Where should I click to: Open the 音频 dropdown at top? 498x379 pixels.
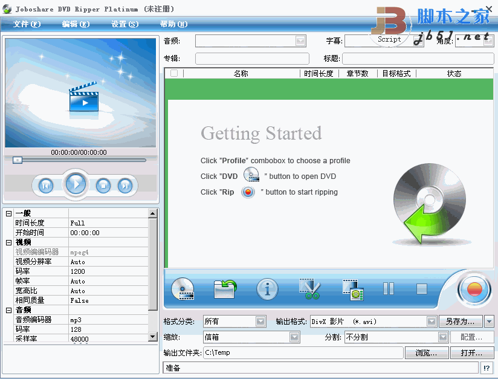click(300, 41)
